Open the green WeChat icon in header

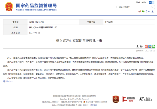click(143, 11)
